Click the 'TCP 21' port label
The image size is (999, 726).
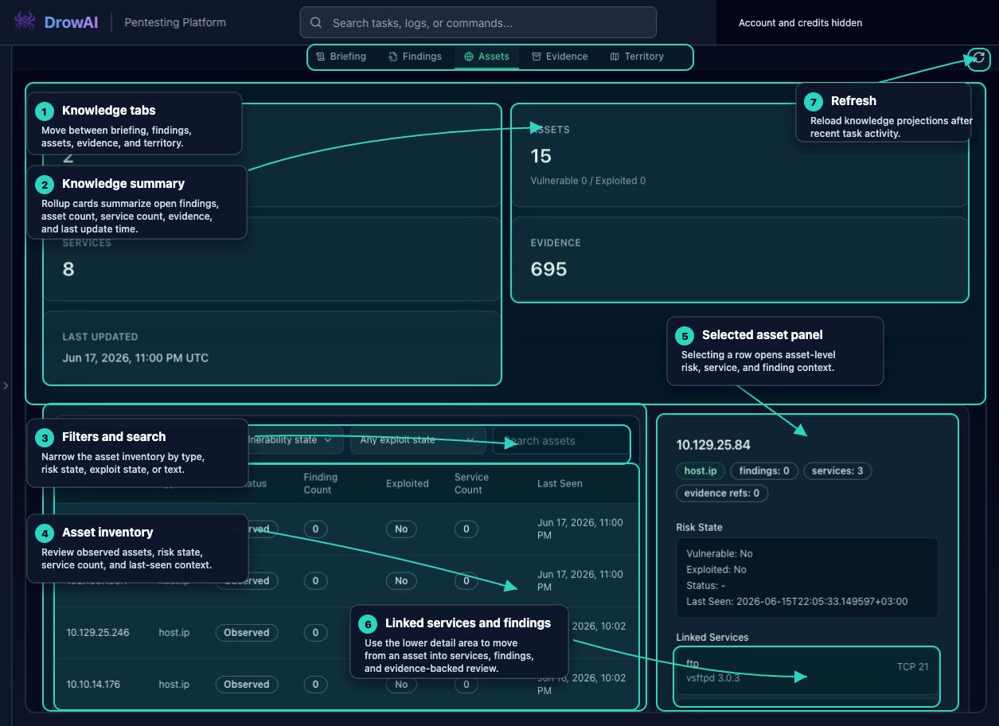912,666
